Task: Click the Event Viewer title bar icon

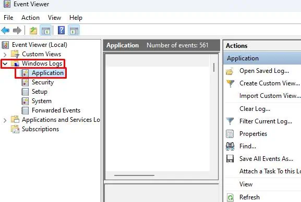Action: (7, 4)
